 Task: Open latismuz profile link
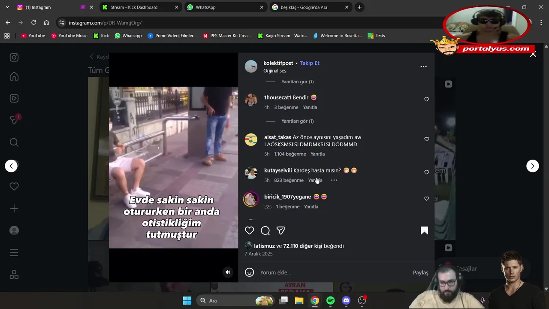[x=264, y=246]
